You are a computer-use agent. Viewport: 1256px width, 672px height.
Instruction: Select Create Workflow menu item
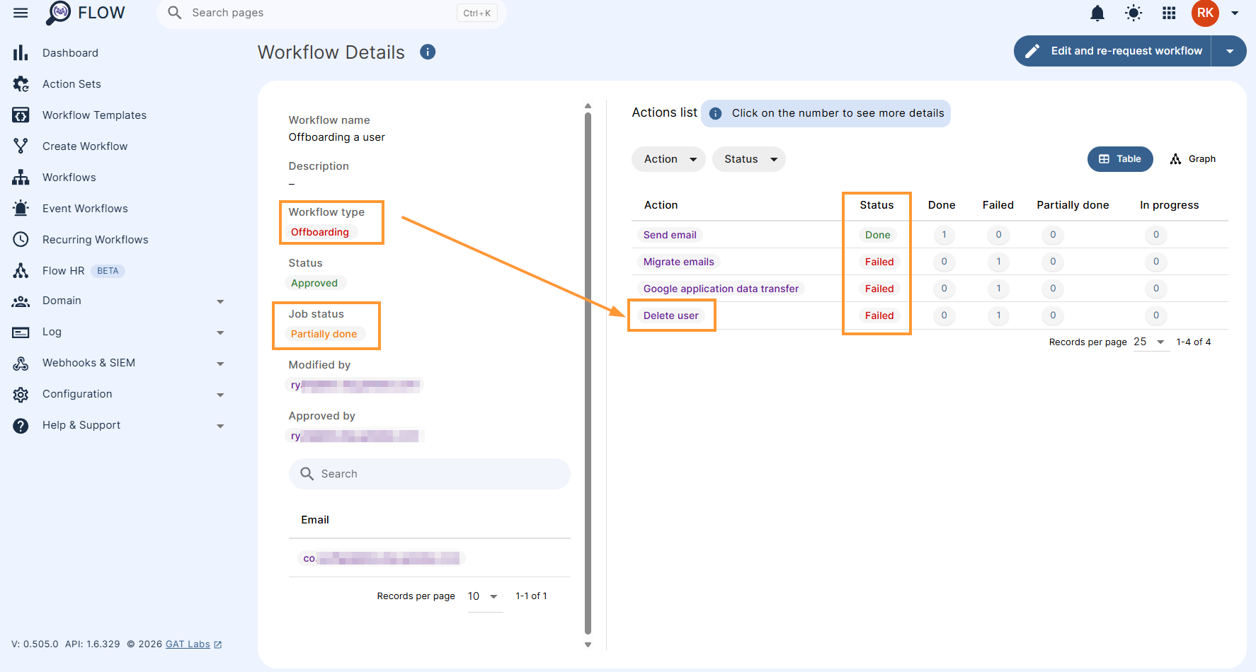(x=85, y=146)
